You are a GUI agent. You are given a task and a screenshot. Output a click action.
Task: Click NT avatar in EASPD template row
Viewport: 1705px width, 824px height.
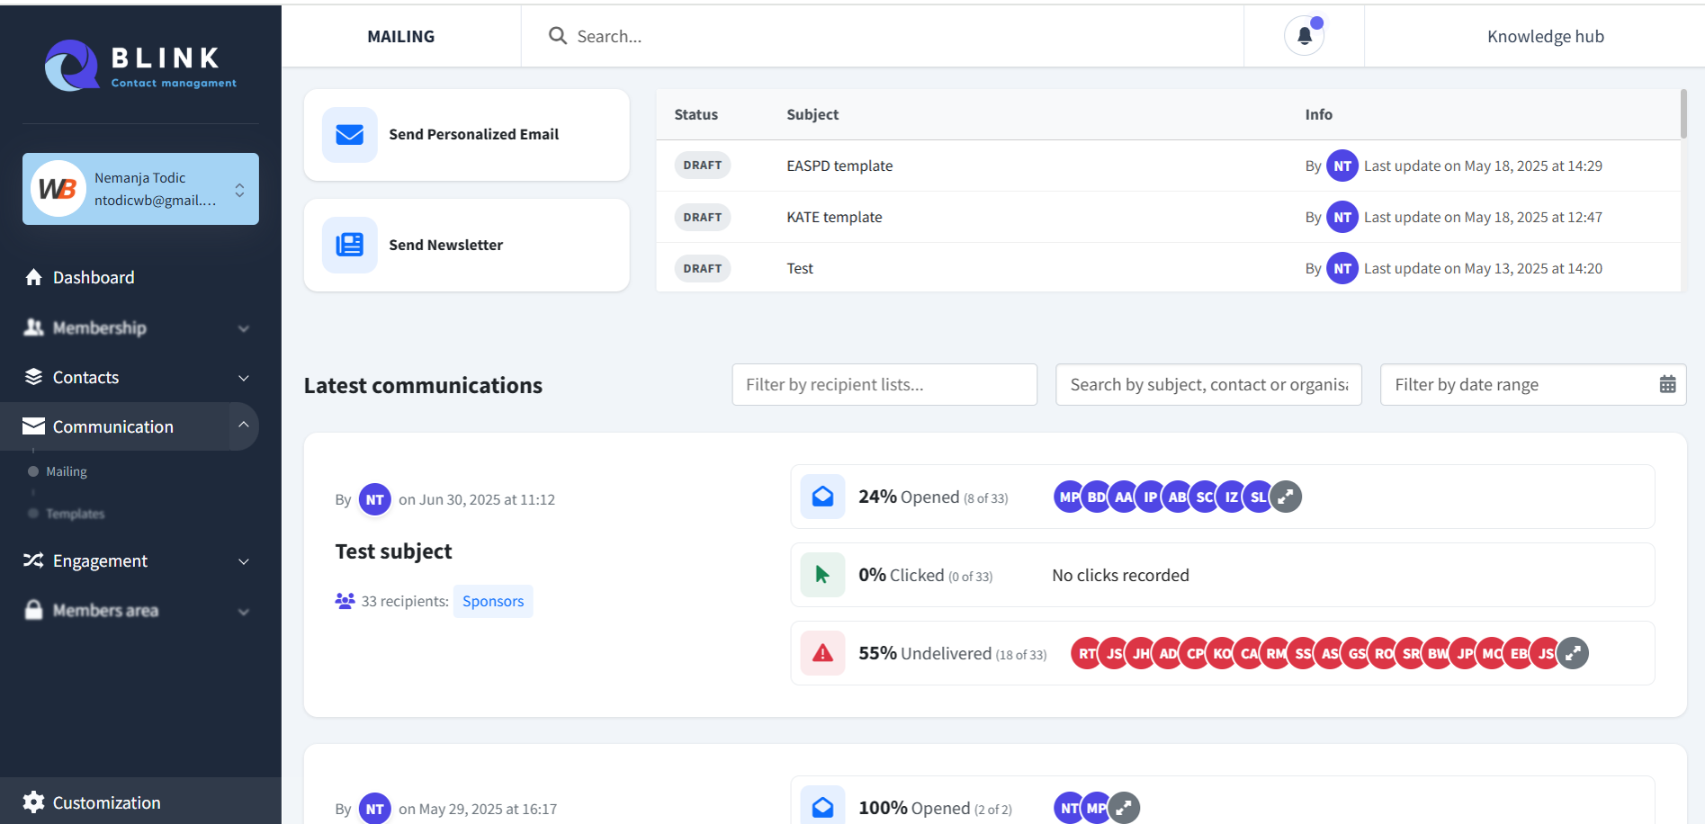coord(1342,166)
